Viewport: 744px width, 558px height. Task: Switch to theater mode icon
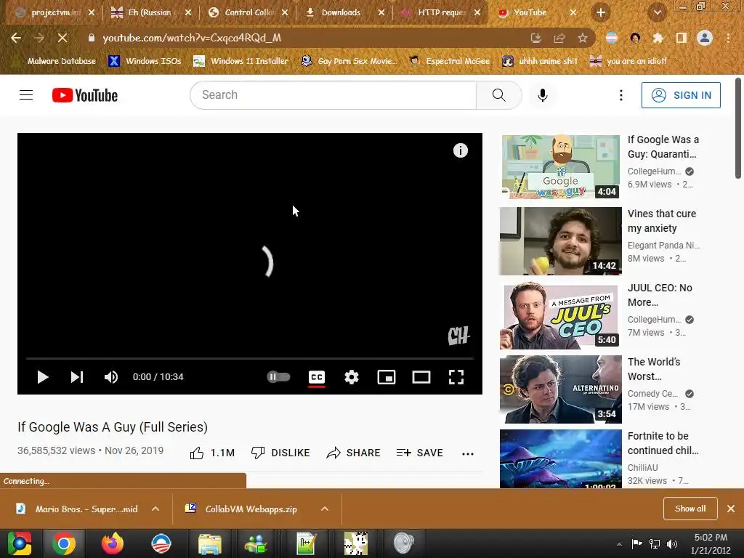click(x=421, y=377)
